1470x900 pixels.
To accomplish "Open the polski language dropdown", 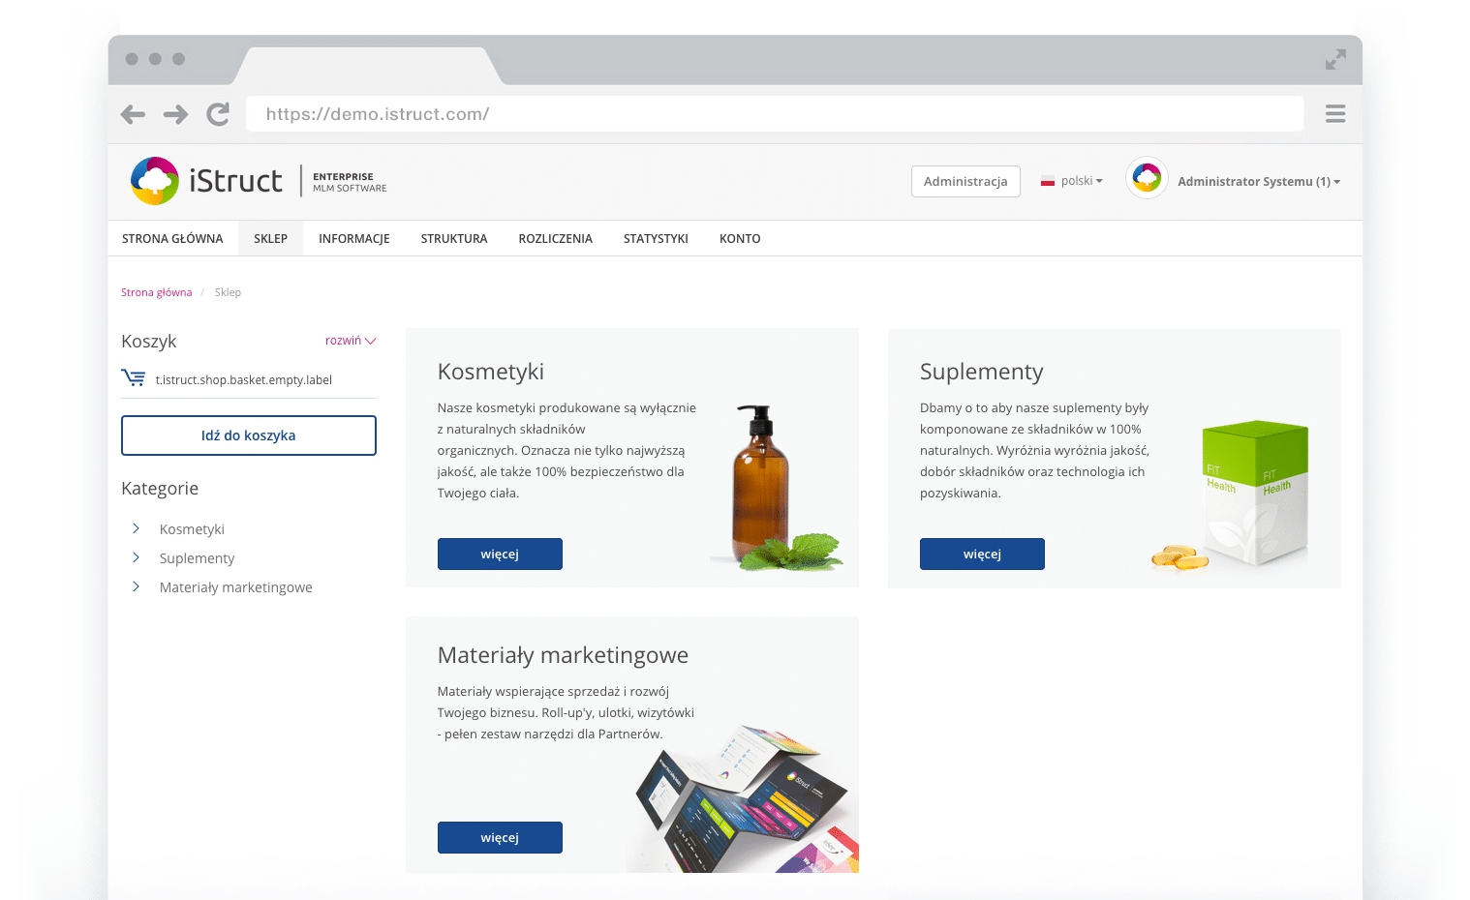I will (1078, 180).
